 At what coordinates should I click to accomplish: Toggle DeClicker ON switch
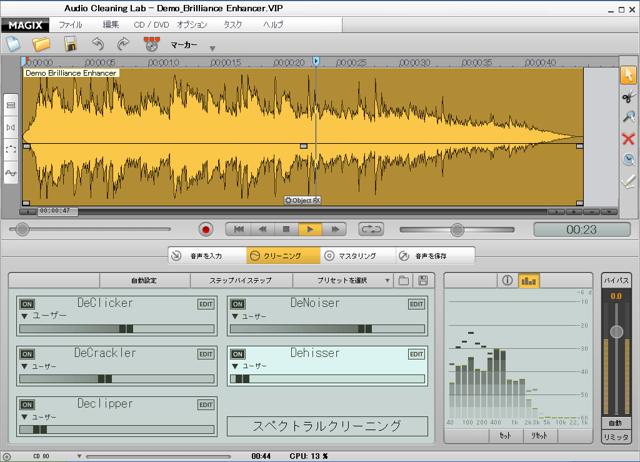click(27, 304)
